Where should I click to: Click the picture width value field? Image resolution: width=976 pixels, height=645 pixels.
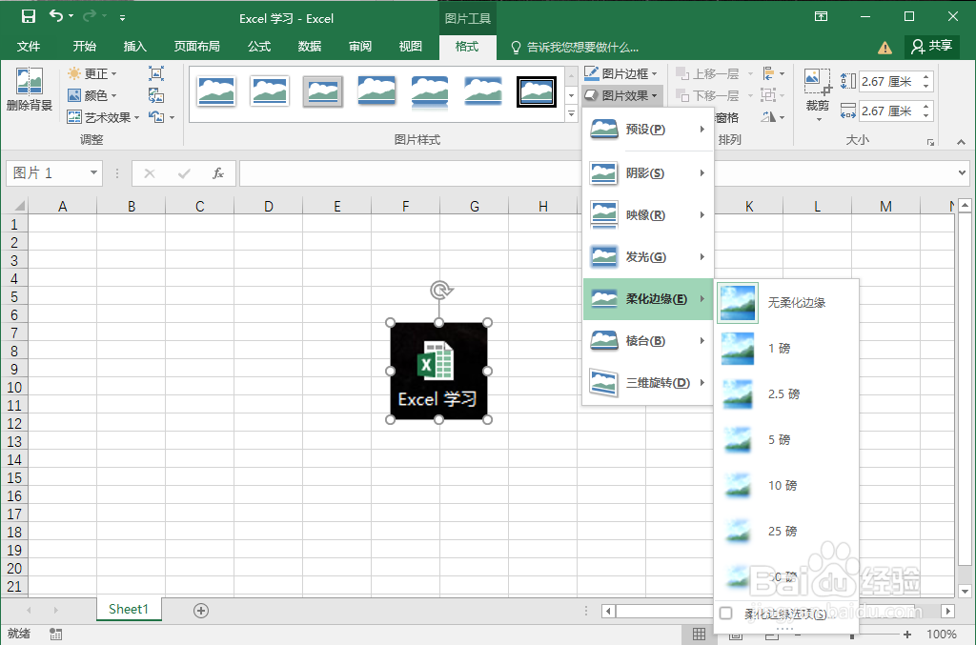point(889,111)
